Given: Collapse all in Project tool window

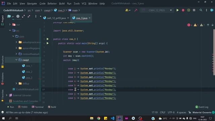Looking at the screenshot, I should (29, 16).
